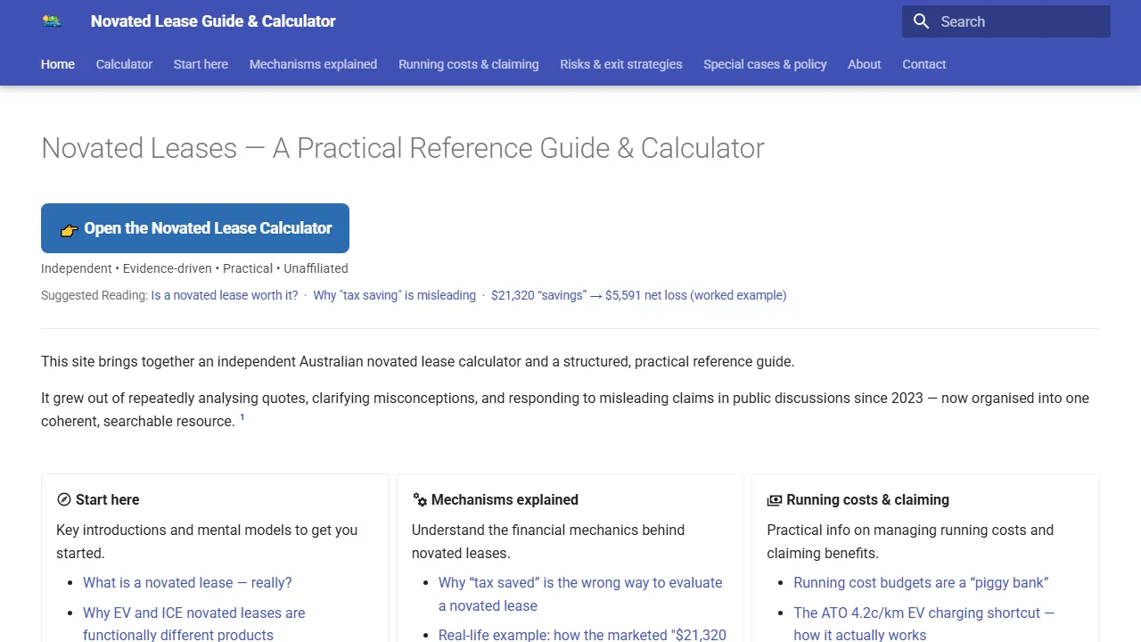Click the money icon beside Running costs & claiming
Viewport: 1141px width, 642px height.
775,499
